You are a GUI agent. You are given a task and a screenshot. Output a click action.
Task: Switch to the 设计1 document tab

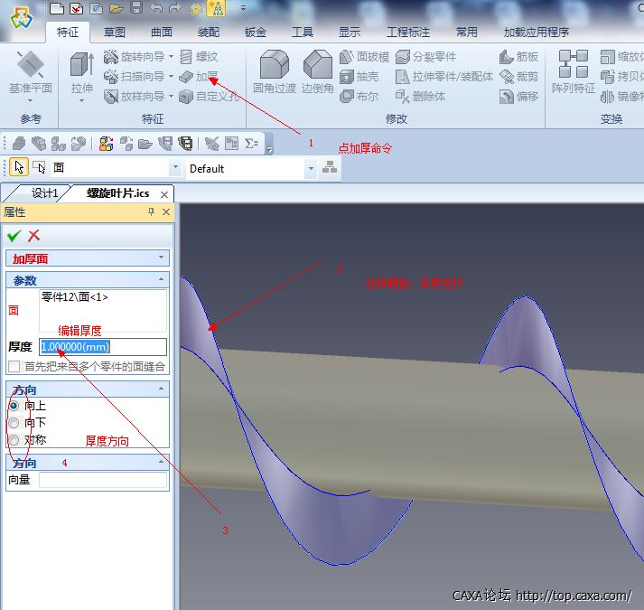pos(44,193)
